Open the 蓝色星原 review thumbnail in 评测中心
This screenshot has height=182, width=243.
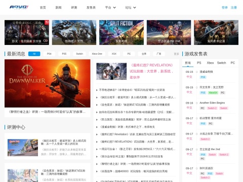[x=23, y=175]
